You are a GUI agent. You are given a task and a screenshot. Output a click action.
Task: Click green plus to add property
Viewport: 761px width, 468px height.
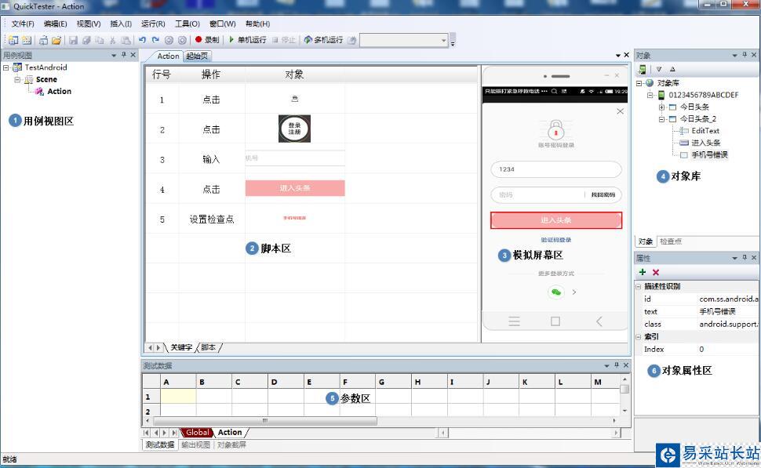(643, 272)
